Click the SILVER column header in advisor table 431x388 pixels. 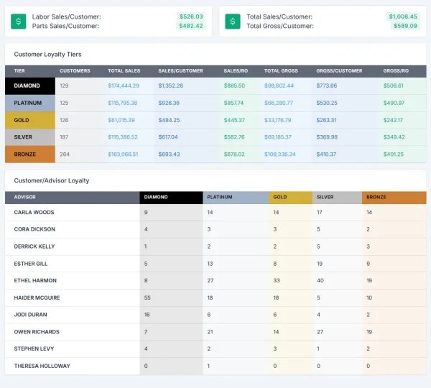pyautogui.click(x=325, y=197)
